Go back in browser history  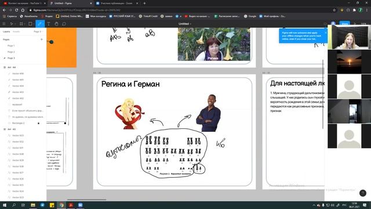coord(4,10)
